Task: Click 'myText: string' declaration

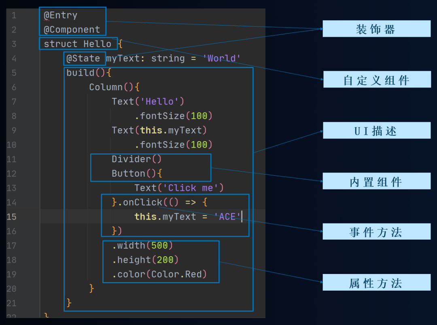Action: pyautogui.click(x=145, y=58)
